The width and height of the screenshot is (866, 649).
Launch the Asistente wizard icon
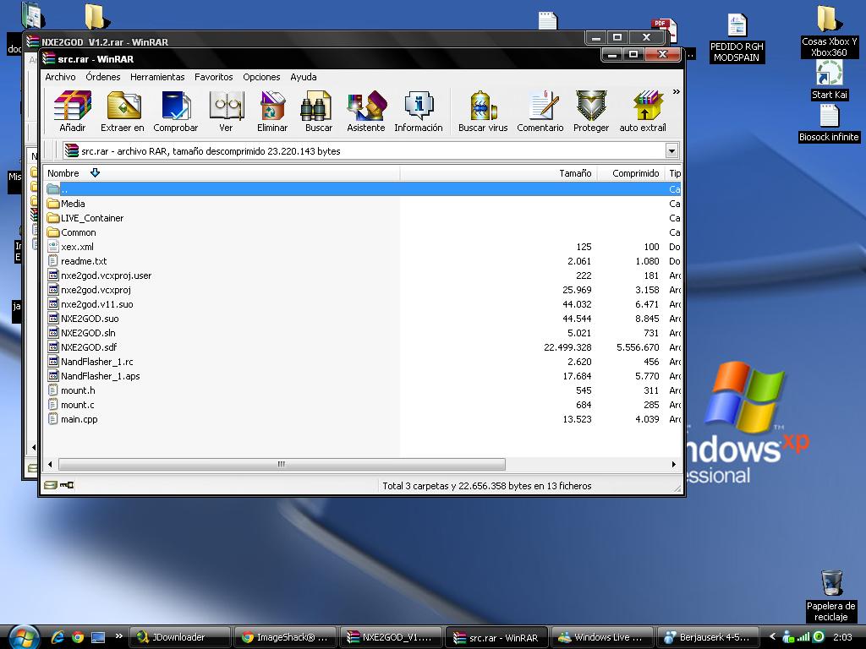pos(366,110)
